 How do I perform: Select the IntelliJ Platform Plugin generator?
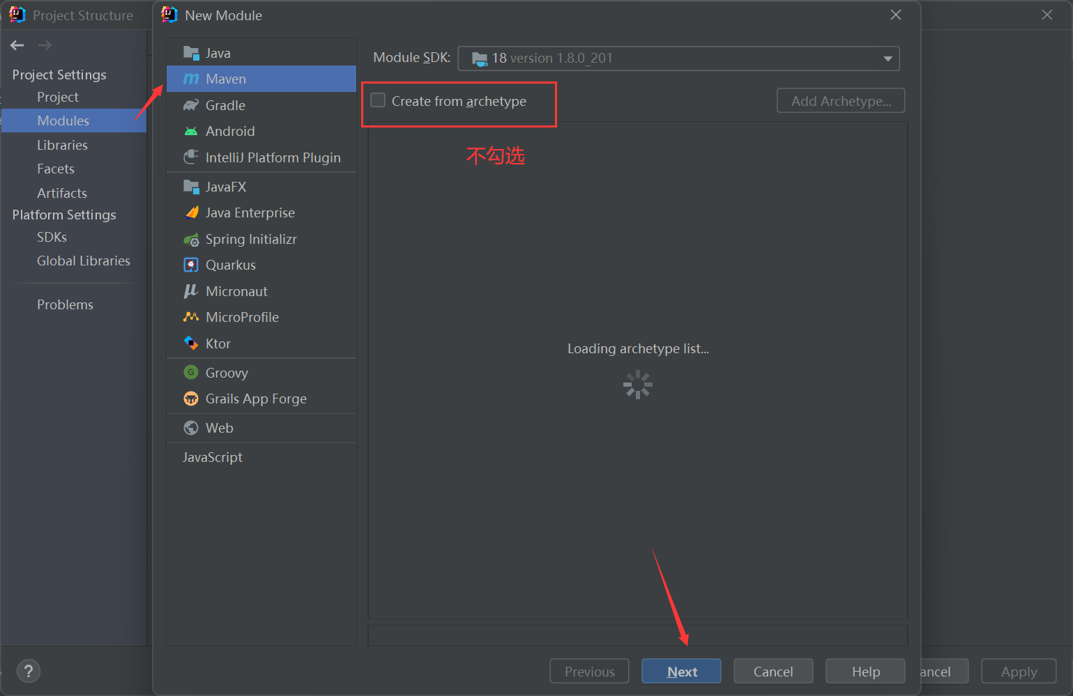tap(271, 157)
